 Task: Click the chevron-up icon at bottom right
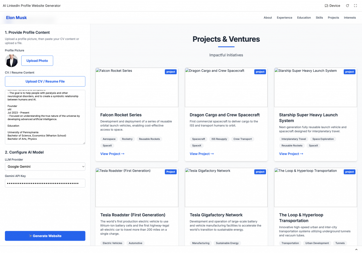pyautogui.click(x=356, y=249)
